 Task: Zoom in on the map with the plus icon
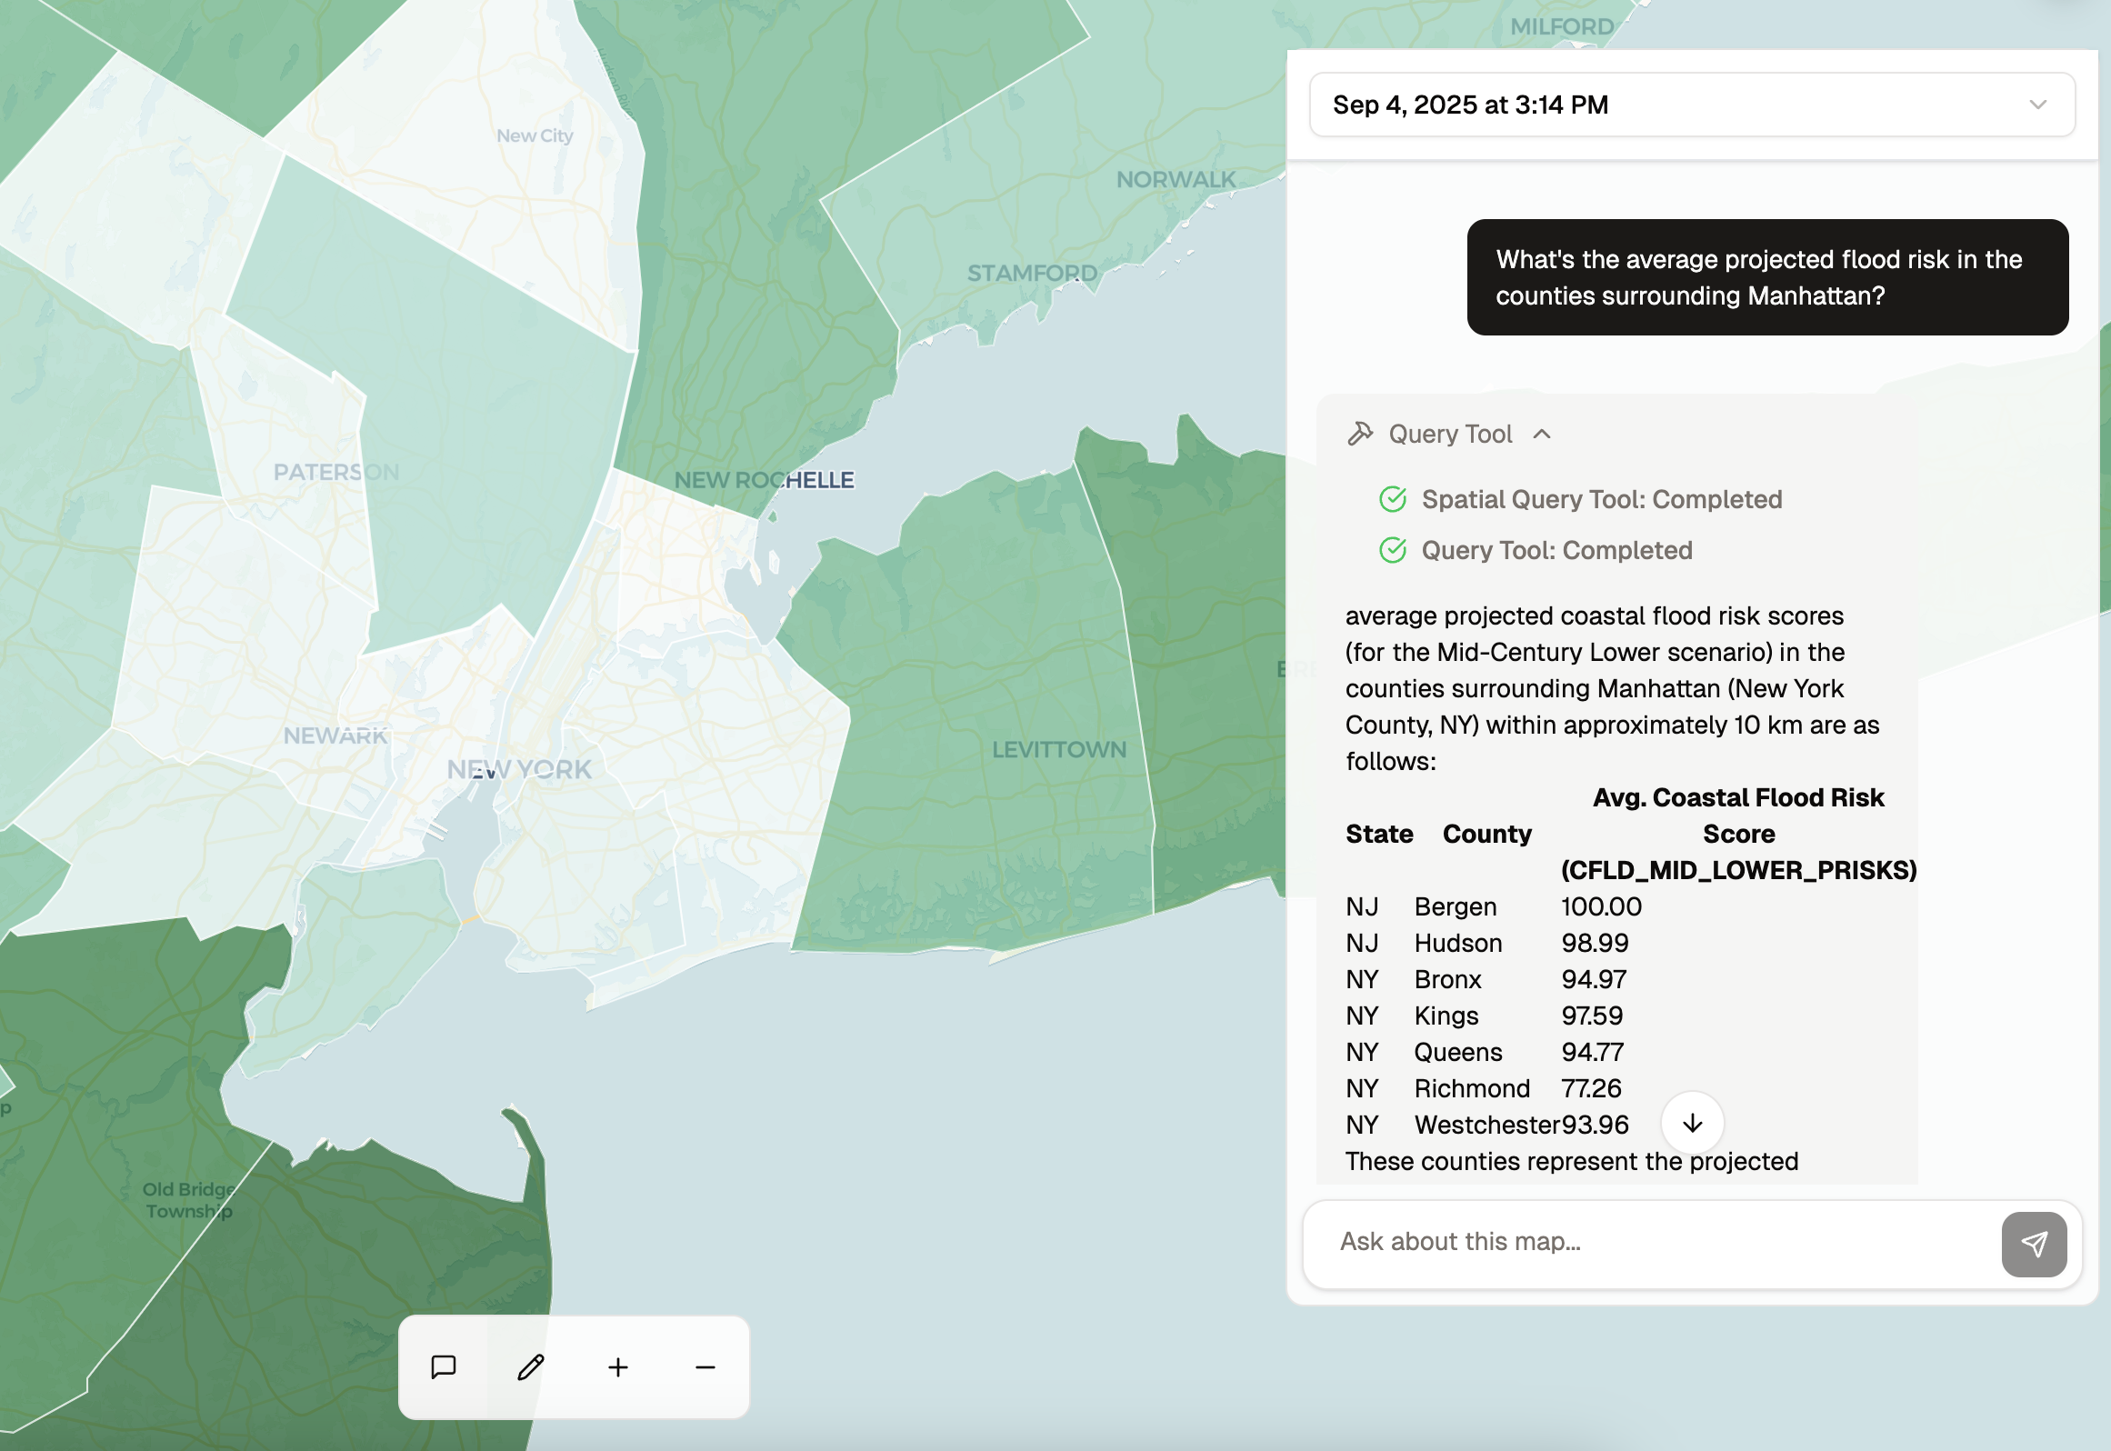click(x=618, y=1366)
